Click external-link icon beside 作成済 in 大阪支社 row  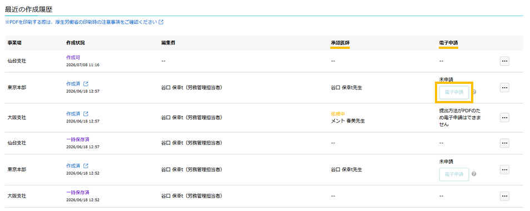click(x=86, y=114)
